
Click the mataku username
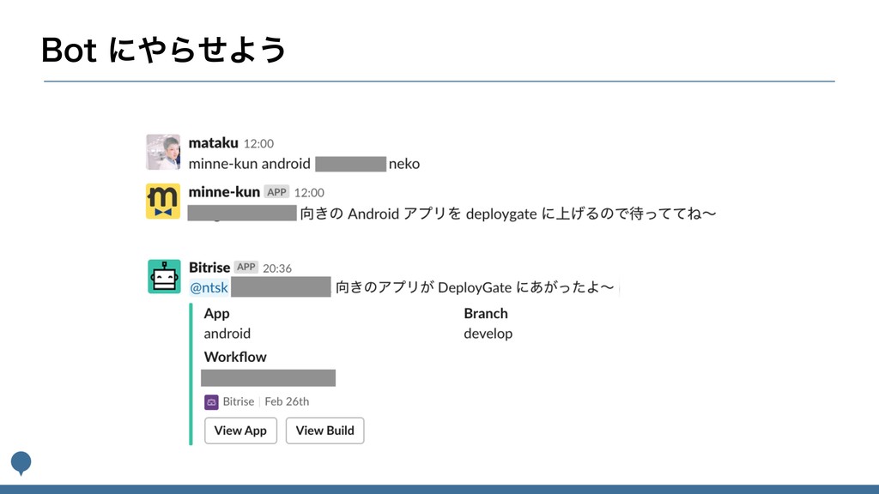[x=213, y=143]
